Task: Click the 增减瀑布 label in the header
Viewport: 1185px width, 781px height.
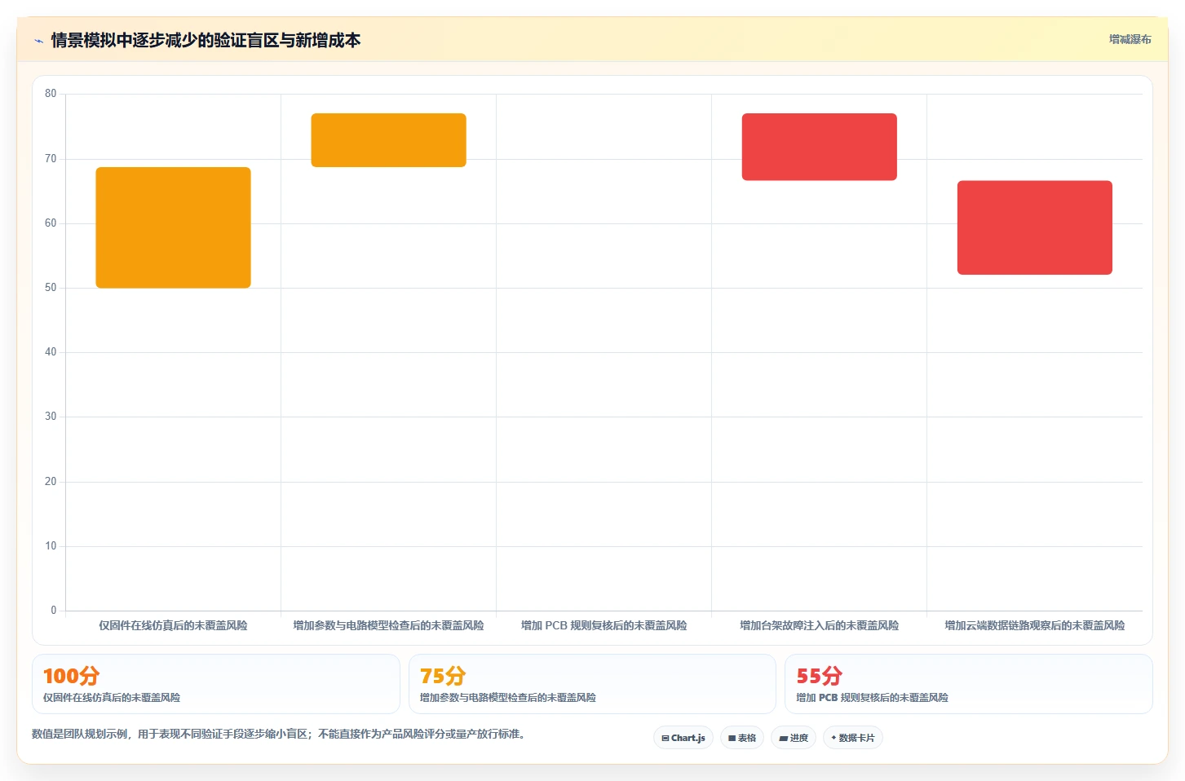Action: [1130, 39]
